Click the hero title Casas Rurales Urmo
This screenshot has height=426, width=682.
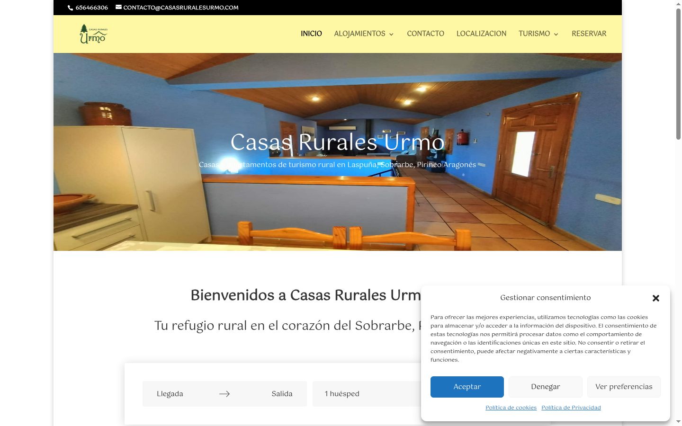pyautogui.click(x=337, y=142)
